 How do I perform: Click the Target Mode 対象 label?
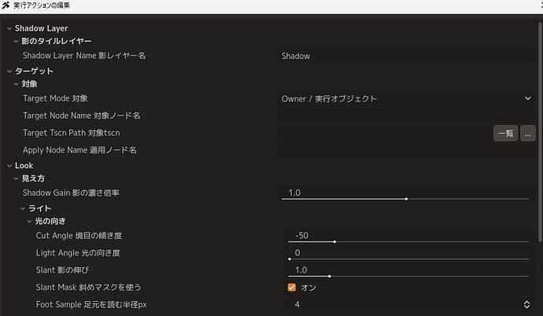[55, 98]
